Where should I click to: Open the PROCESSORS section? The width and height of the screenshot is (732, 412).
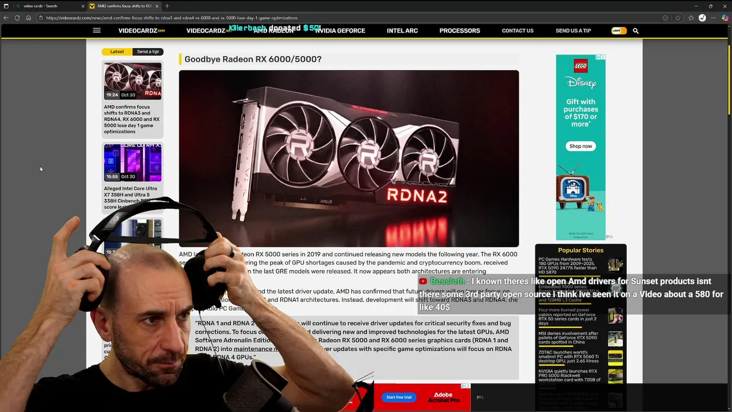[460, 31]
